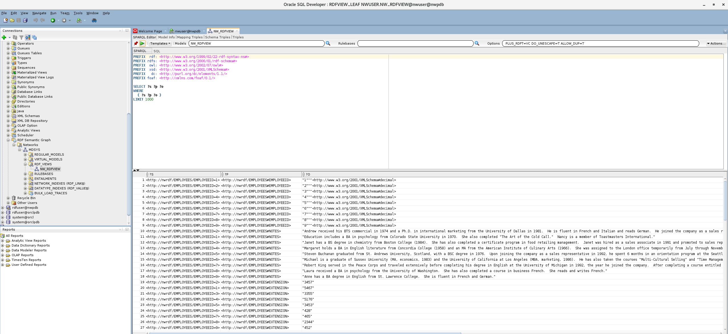Screen dimensions: 728x334
Task: Open the Templates dropdown
Action: [160, 43]
